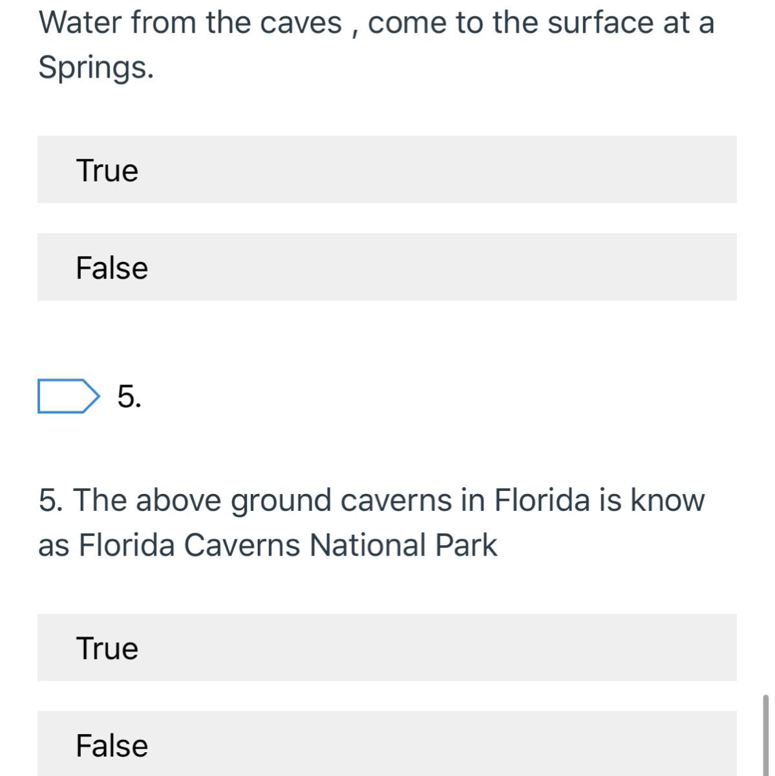Screen dimensions: 775x776
Task: Pick the bottom False answer option
Action: pyautogui.click(x=387, y=744)
